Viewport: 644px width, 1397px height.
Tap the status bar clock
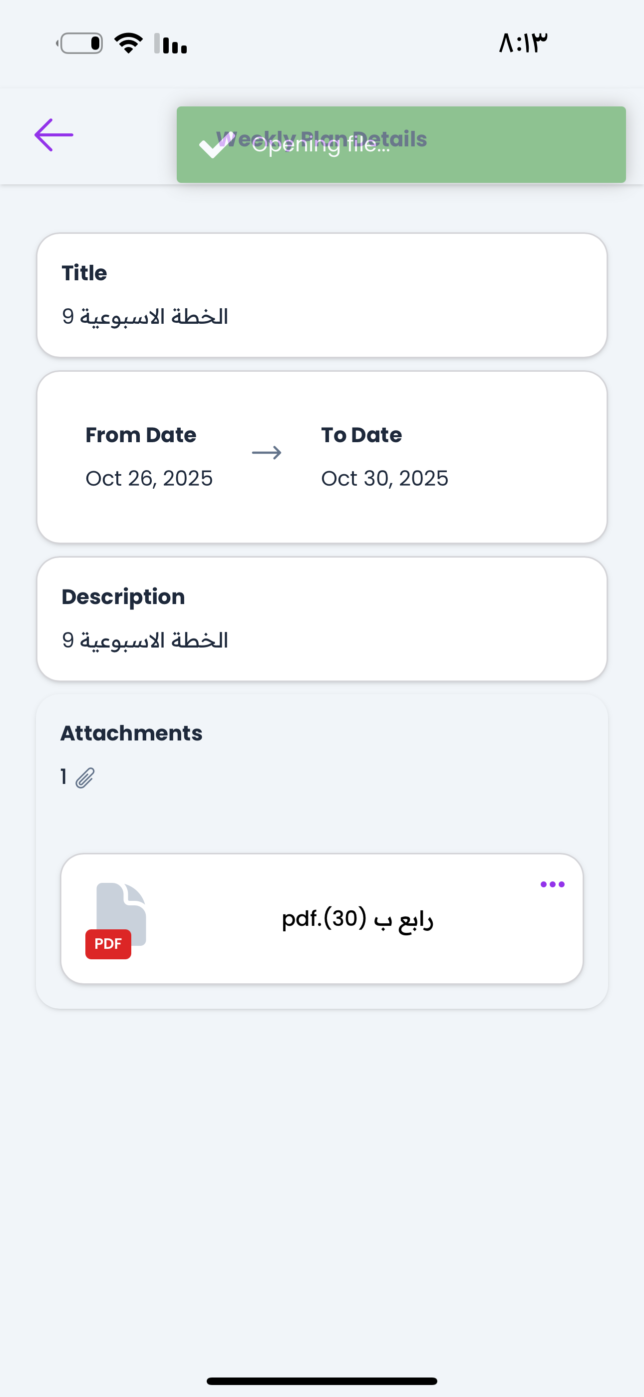(x=523, y=43)
